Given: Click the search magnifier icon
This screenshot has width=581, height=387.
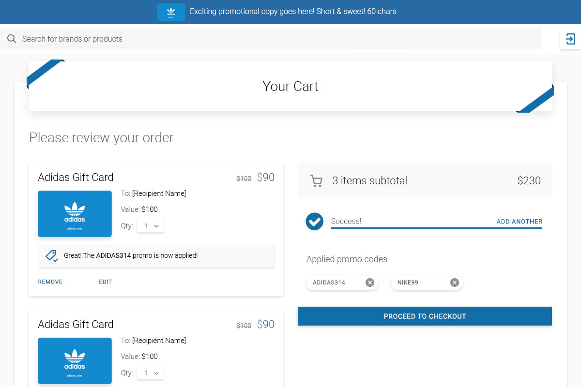Looking at the screenshot, I should click(12, 39).
